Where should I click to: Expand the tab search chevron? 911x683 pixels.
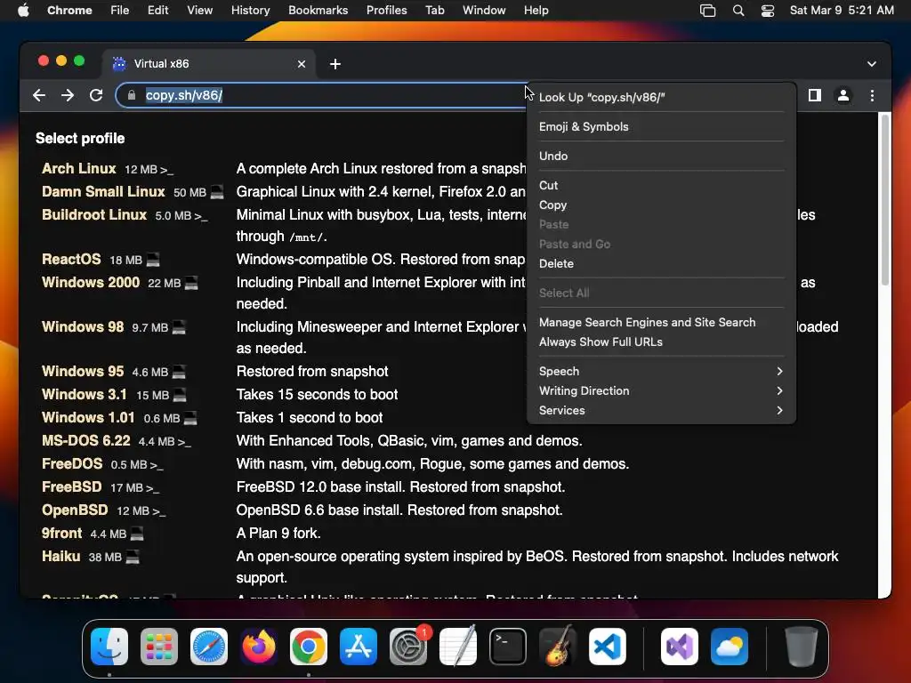pos(872,64)
